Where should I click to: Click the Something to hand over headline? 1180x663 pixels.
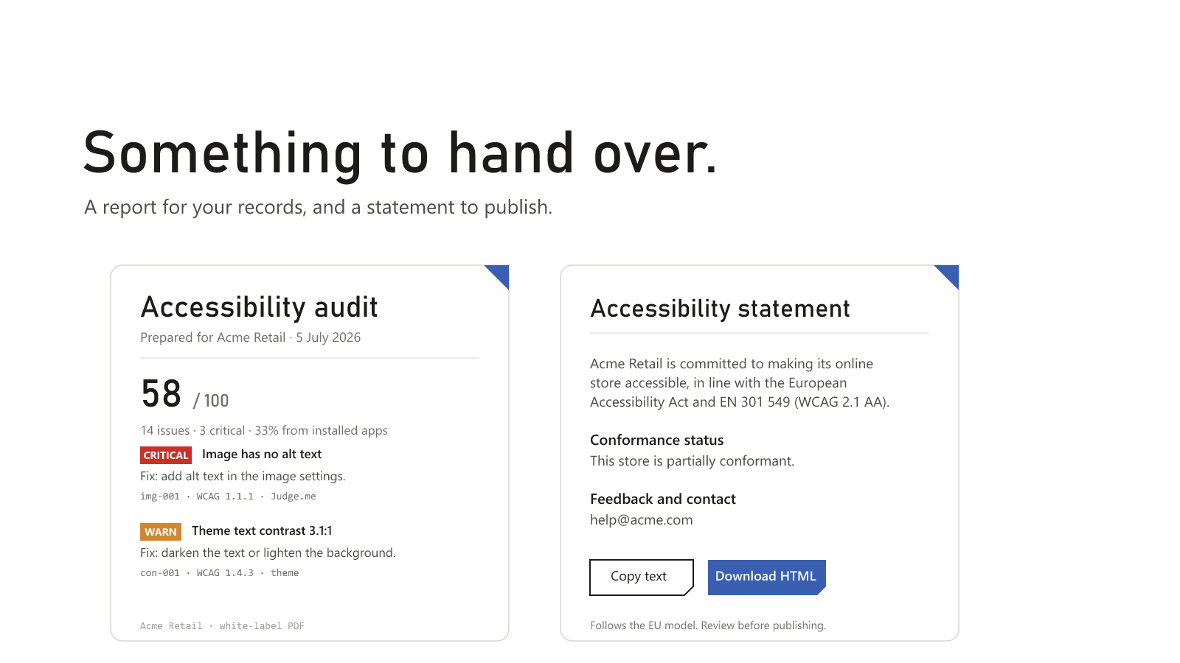(400, 153)
